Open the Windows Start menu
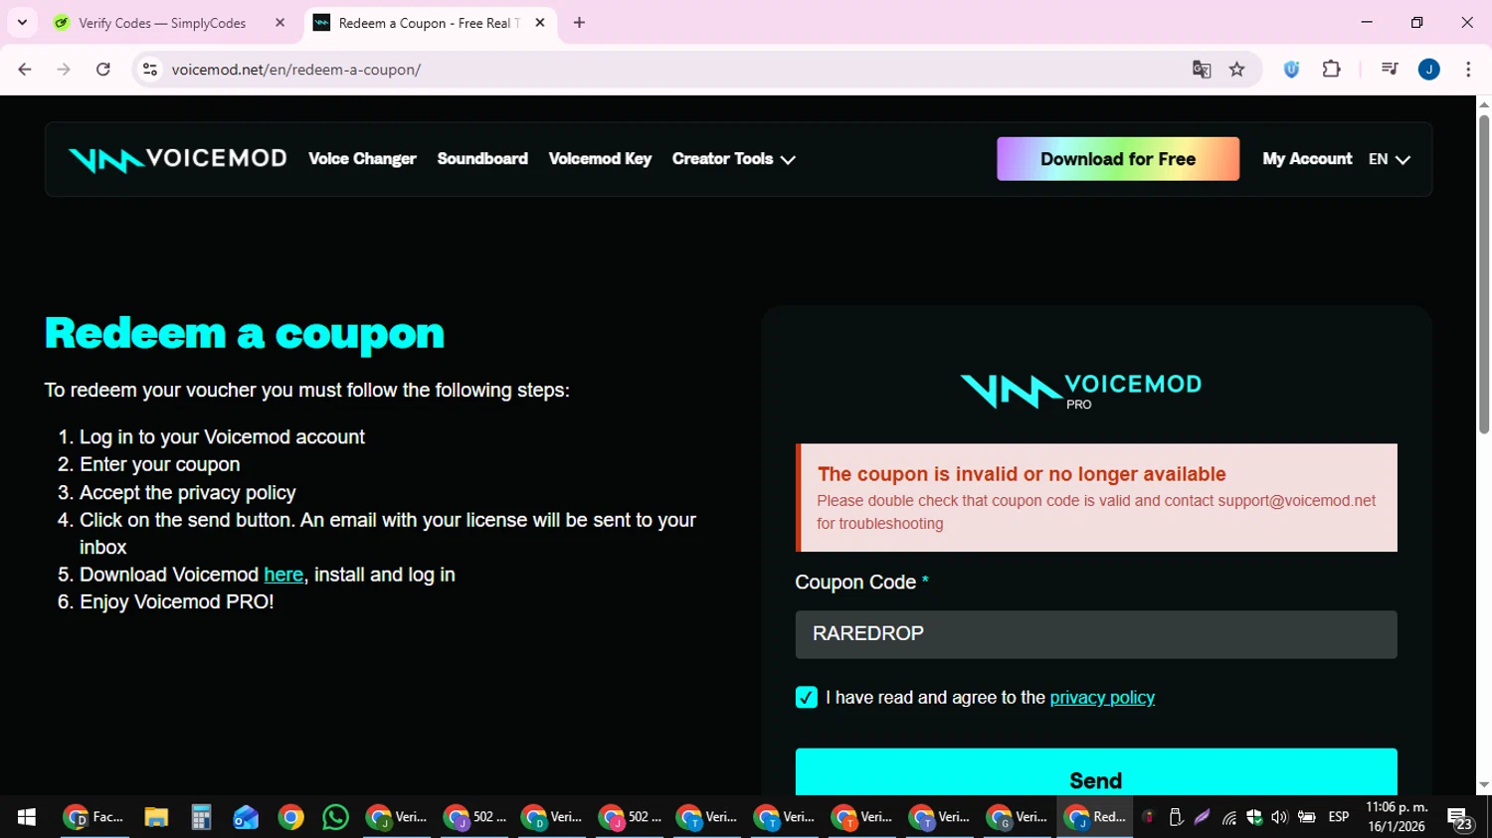Image resolution: width=1492 pixels, height=838 pixels. coord(27,817)
